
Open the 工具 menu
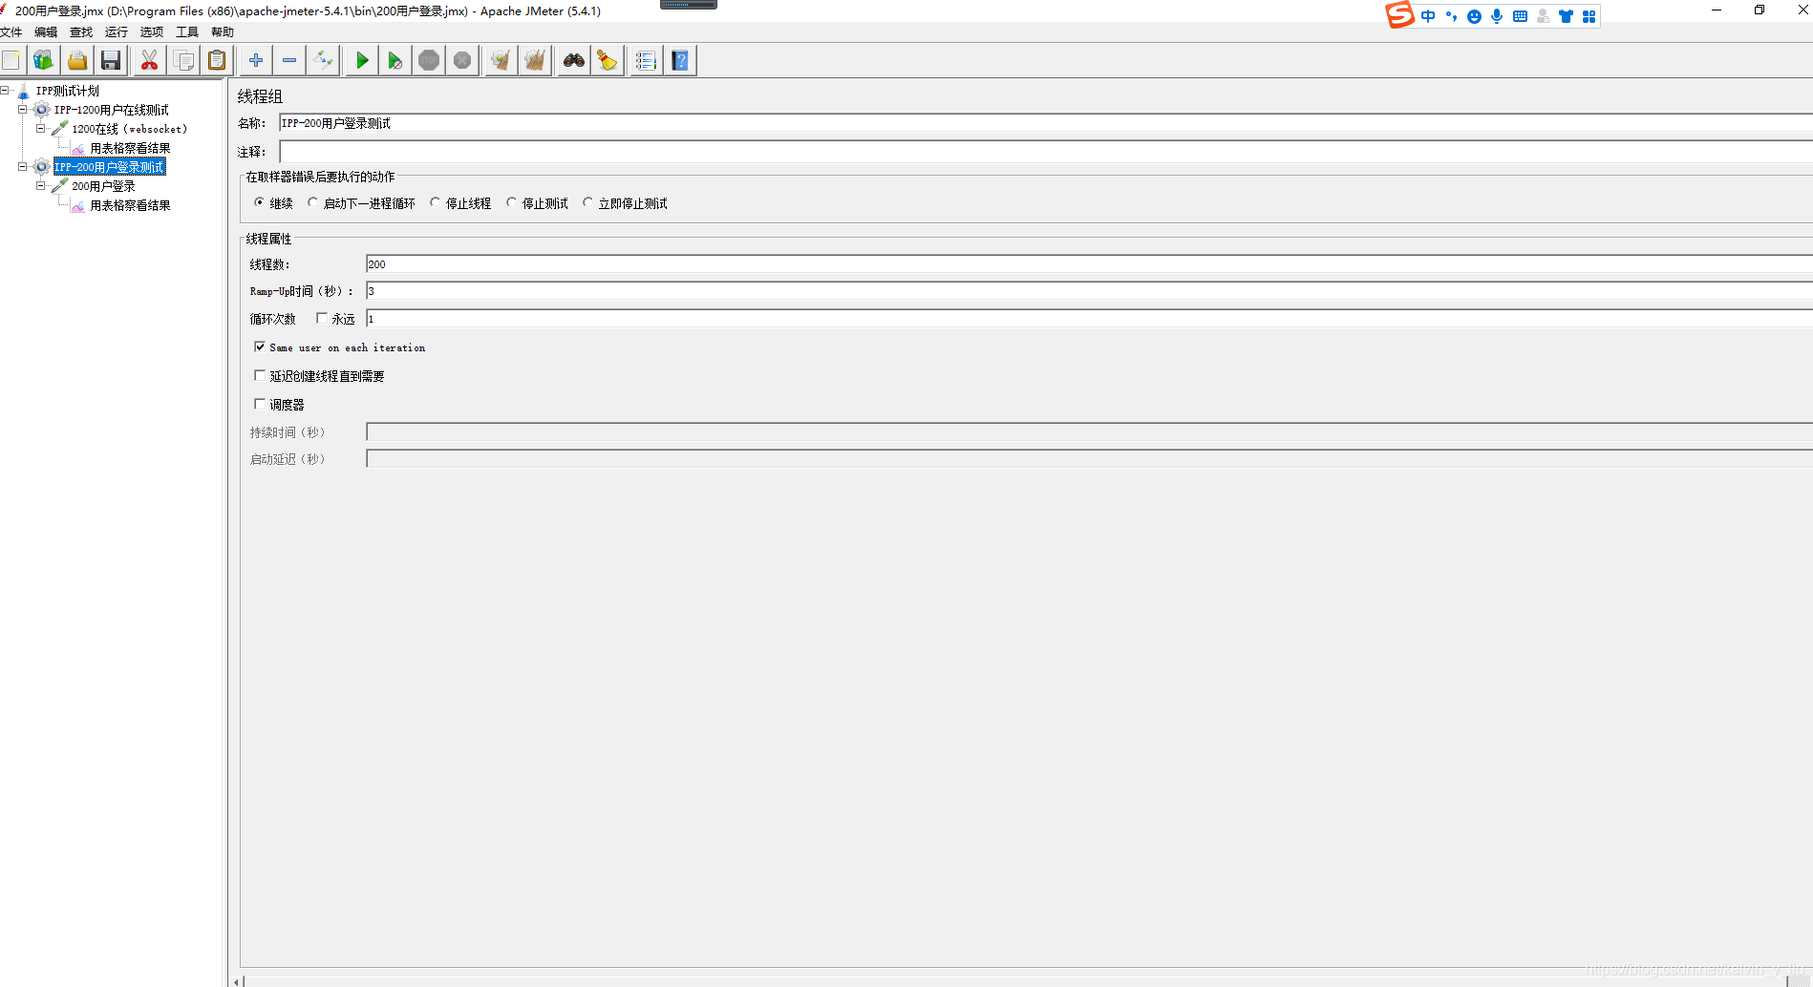[187, 32]
